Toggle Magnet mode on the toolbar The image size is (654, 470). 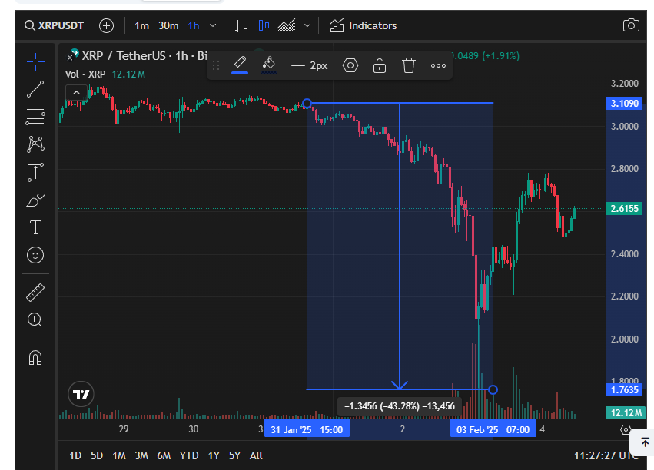pyautogui.click(x=35, y=357)
